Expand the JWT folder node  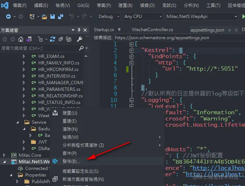click(24, 142)
